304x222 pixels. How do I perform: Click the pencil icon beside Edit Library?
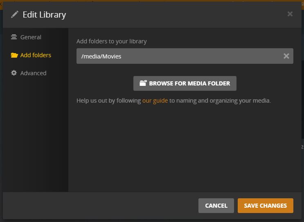click(15, 15)
